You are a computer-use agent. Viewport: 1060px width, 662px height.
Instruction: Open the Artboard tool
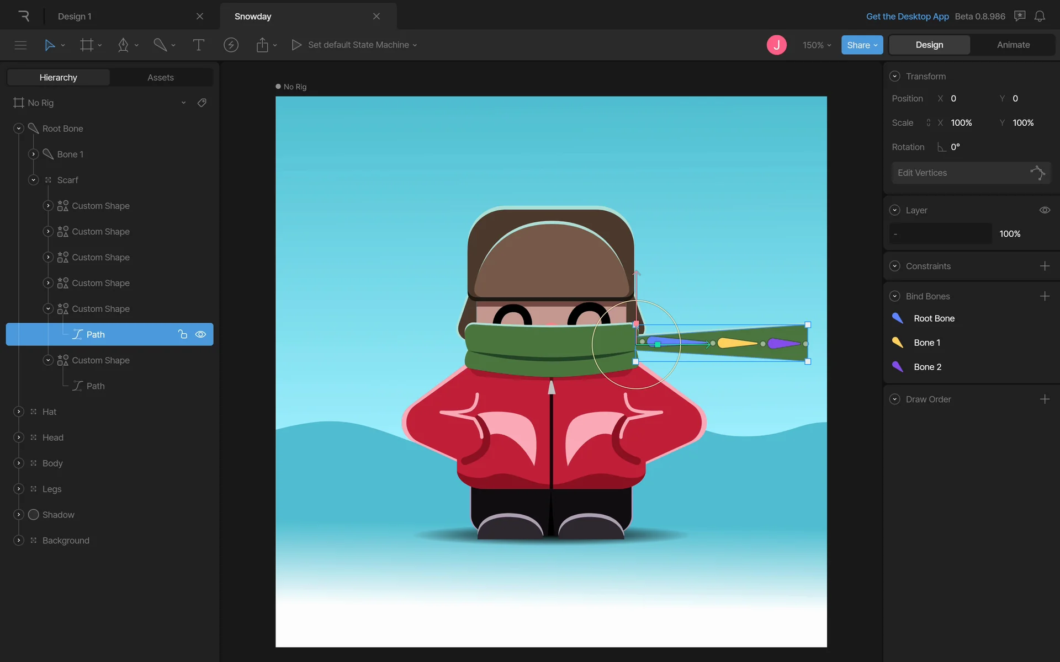[x=87, y=45]
